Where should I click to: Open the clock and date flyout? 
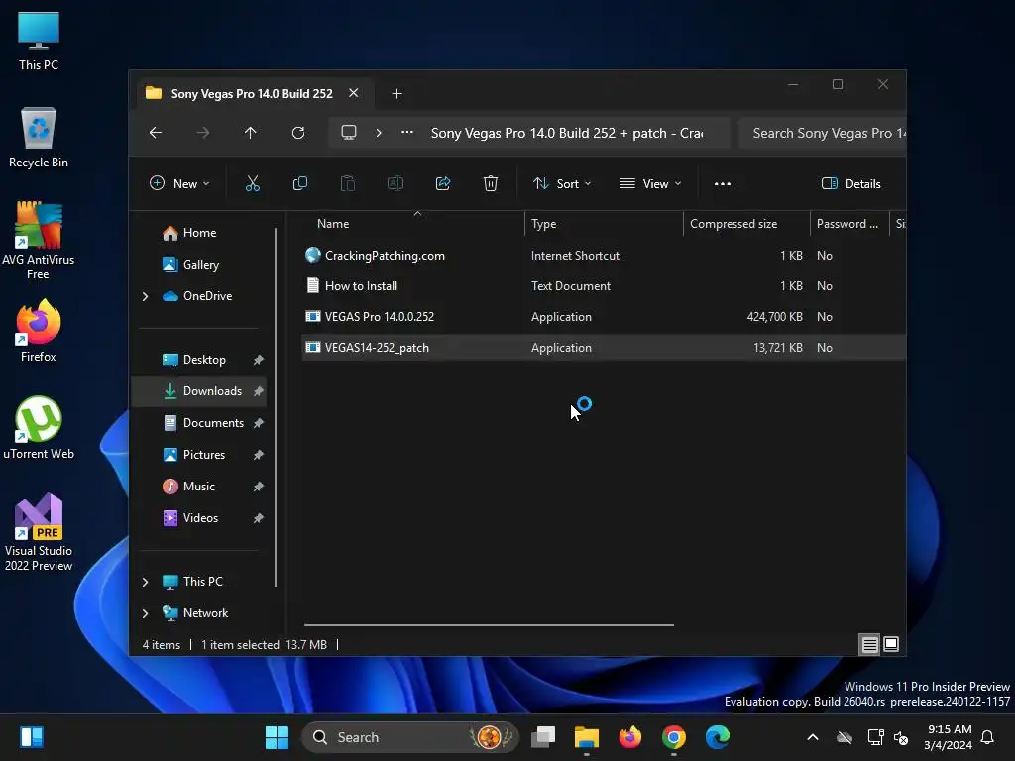(949, 737)
